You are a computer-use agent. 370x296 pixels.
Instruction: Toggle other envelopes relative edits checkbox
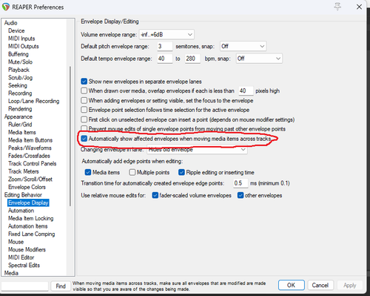pos(240,195)
